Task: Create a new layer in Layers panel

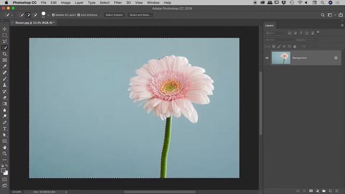Action: (330, 191)
